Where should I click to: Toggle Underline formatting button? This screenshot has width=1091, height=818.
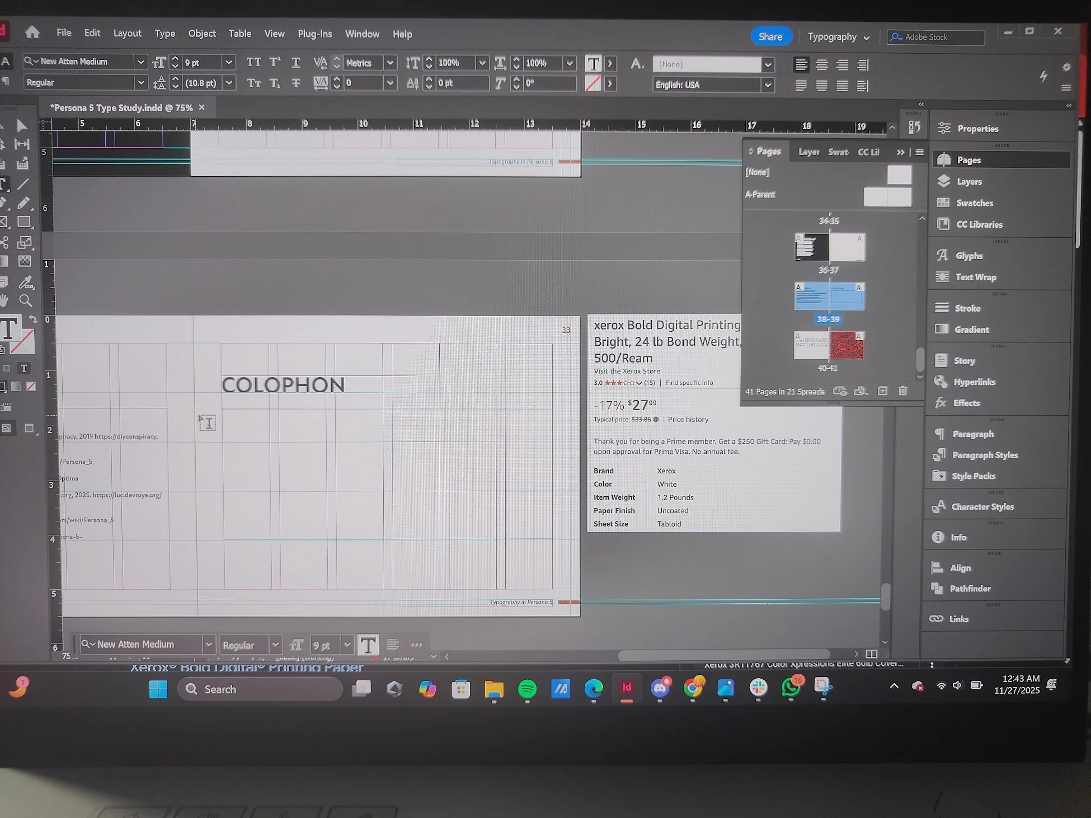click(296, 62)
